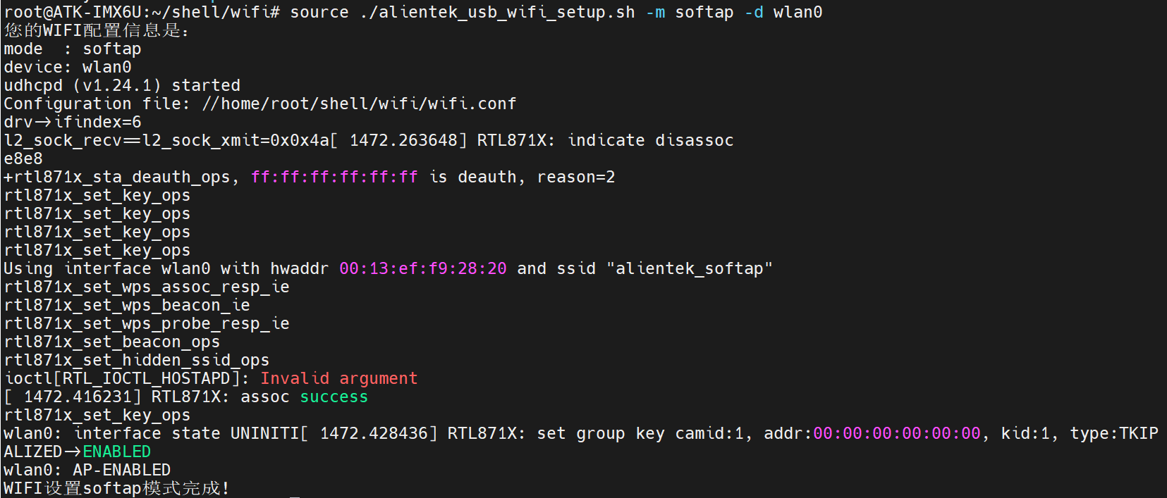Screen dimensions: 1167x498
Task: Click the wifi.conf configuration file path
Action: point(359,104)
